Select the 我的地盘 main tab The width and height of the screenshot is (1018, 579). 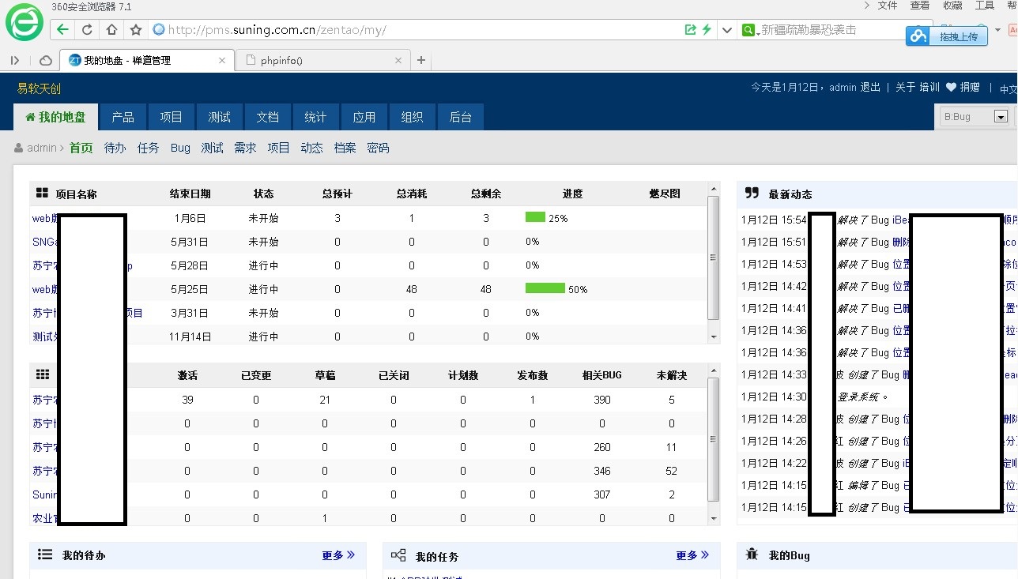[55, 117]
